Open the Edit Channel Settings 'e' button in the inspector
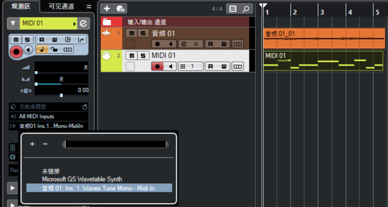The image size is (388, 207). [x=83, y=23]
